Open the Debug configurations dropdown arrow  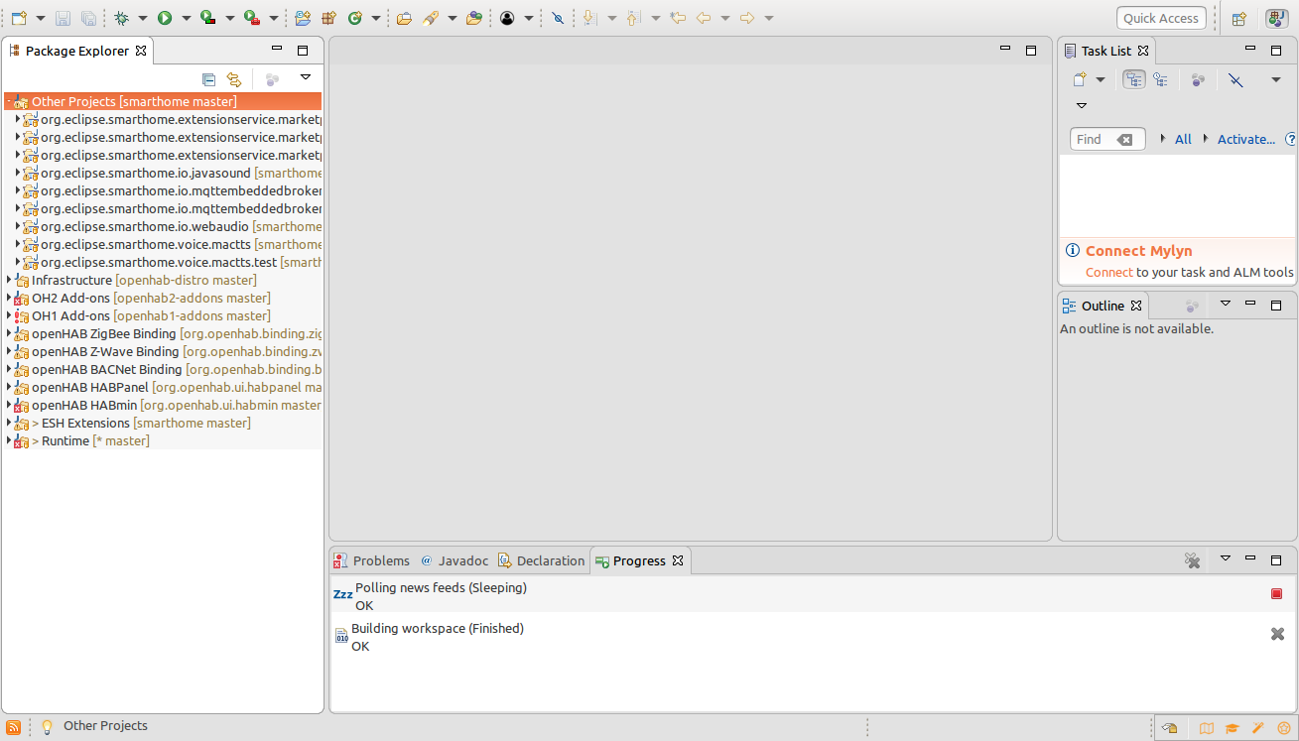(143, 19)
